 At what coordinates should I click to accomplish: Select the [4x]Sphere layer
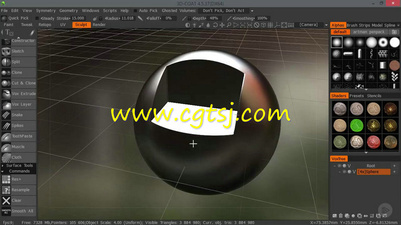(x=373, y=172)
